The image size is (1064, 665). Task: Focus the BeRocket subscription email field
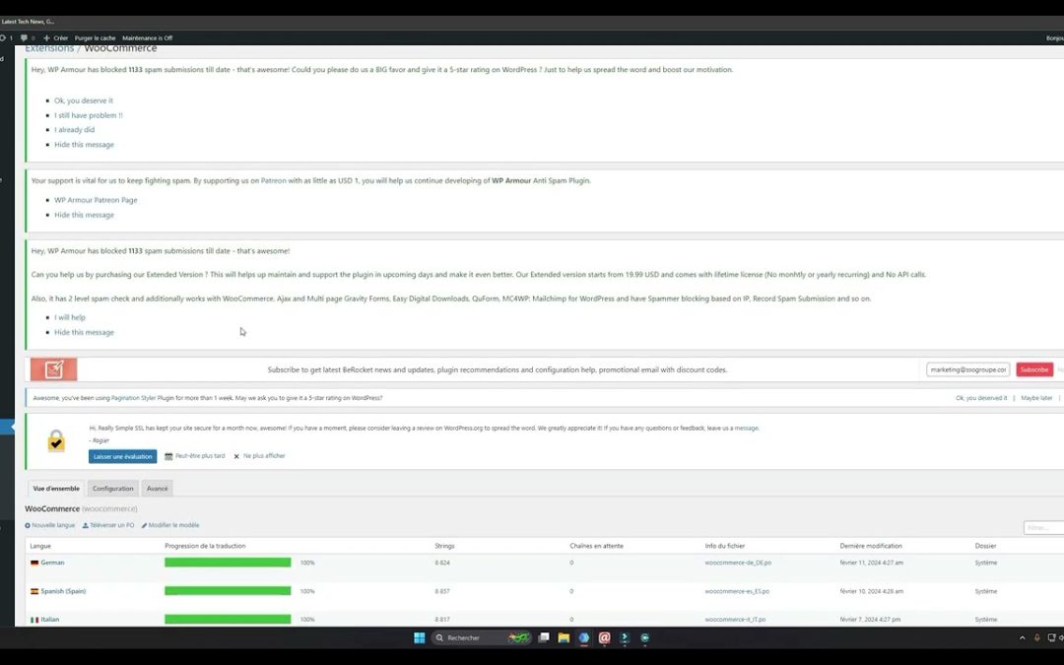point(967,369)
